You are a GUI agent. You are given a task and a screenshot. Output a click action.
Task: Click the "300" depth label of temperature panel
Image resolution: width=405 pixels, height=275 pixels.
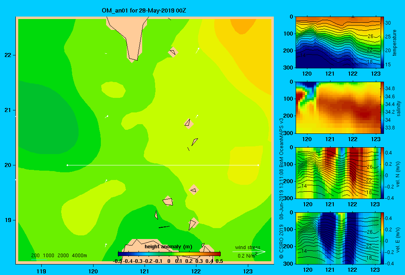coord(288,68)
